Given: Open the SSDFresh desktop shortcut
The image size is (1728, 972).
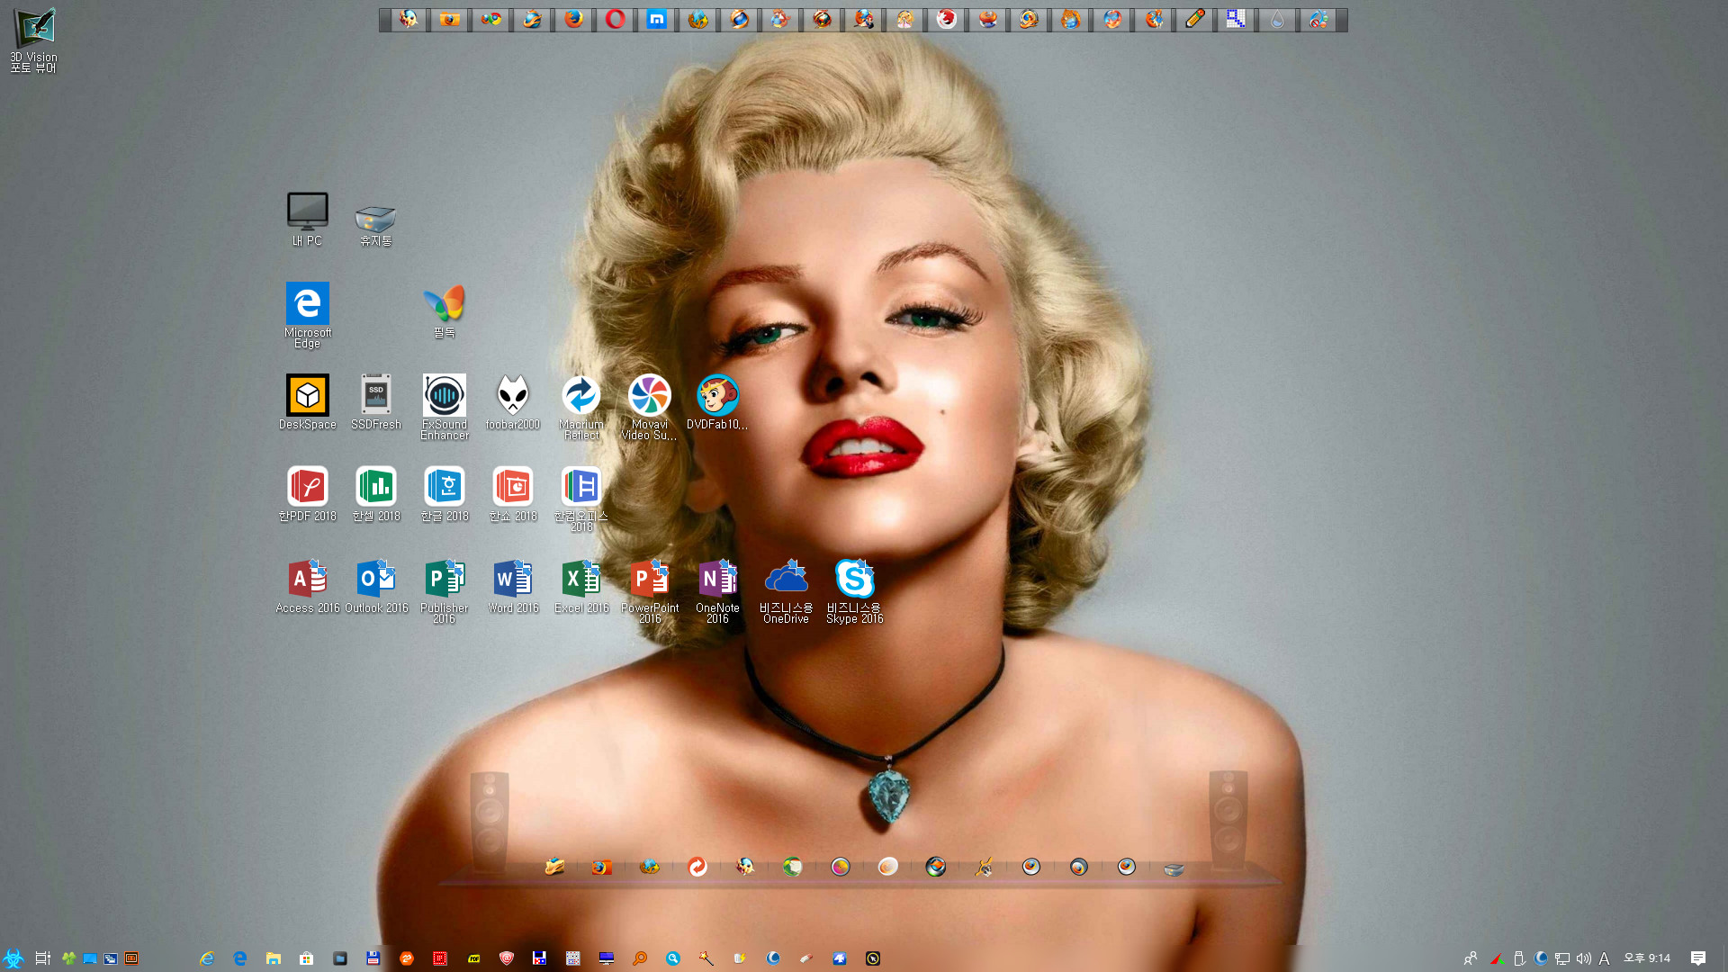Looking at the screenshot, I should click(x=375, y=402).
